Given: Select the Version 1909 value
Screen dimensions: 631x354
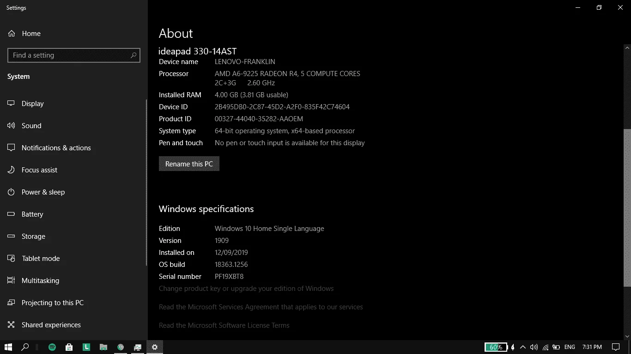Looking at the screenshot, I should tap(222, 241).
